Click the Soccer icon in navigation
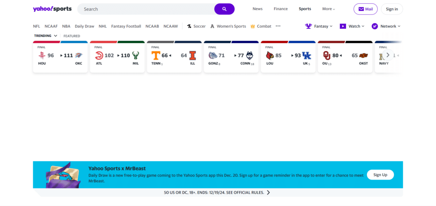 coord(189,26)
